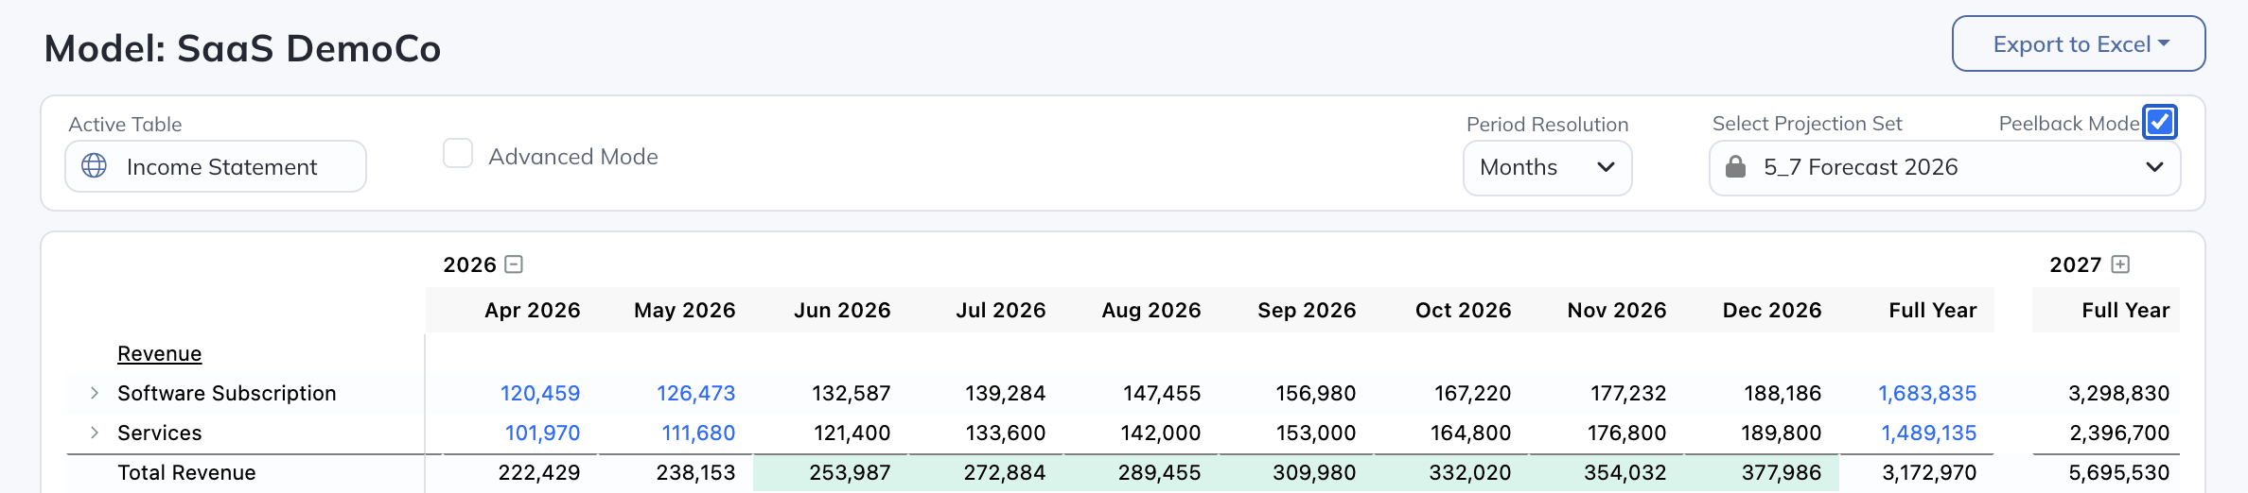Click the cell showing 139,284
This screenshot has height=493, width=2248.
click(1006, 393)
